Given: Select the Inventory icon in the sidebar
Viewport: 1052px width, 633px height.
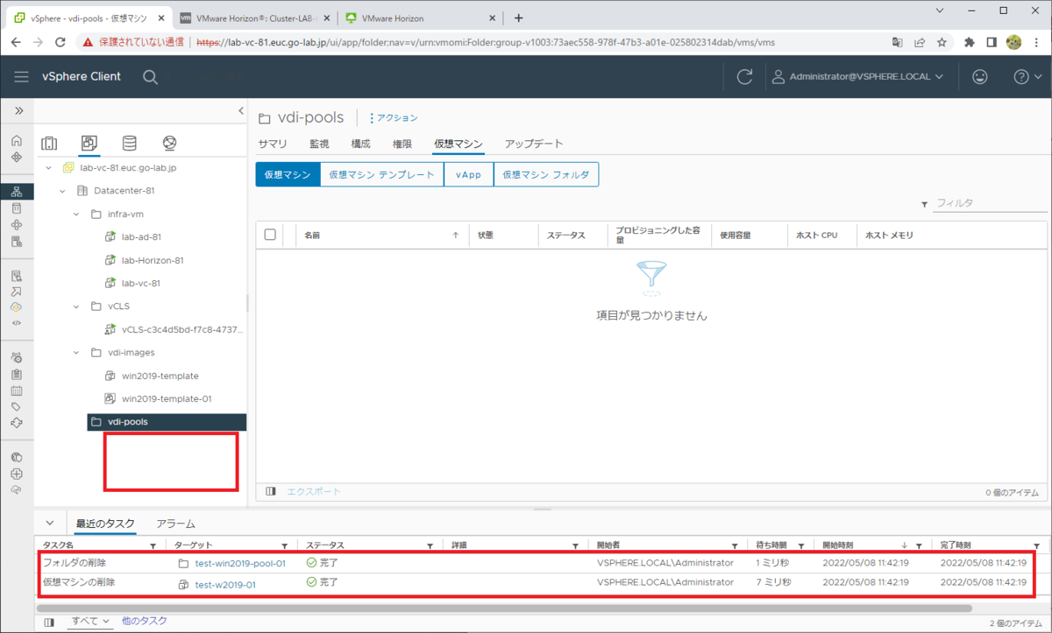Looking at the screenshot, I should click(17, 192).
